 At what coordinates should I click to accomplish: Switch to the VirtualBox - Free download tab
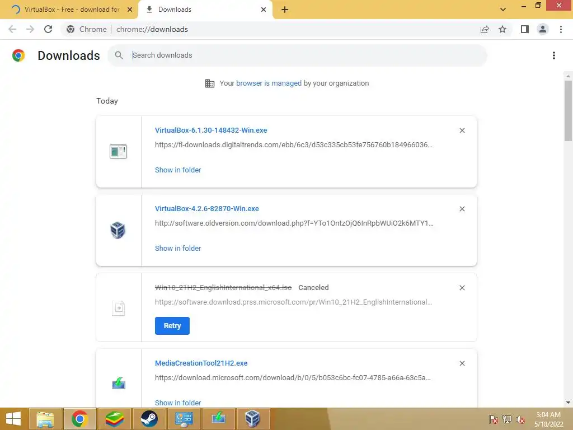coord(68,10)
